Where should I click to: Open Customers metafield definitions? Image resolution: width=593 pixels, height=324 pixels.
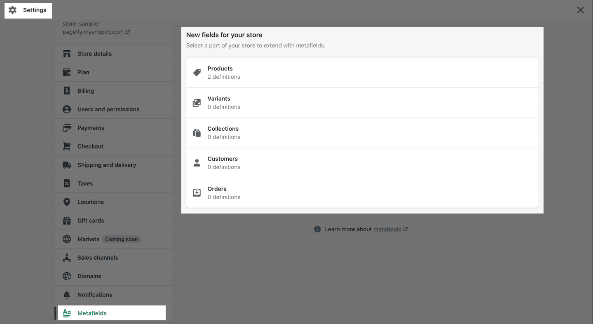click(362, 163)
